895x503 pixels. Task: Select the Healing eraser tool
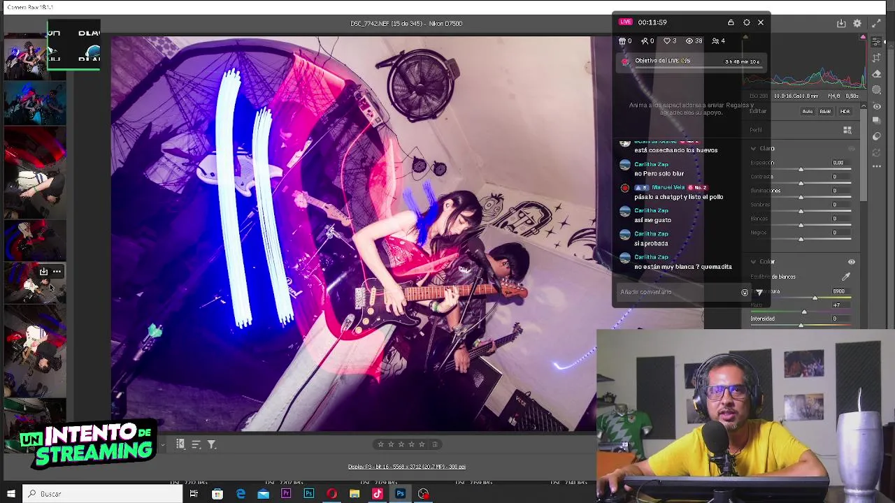(x=877, y=74)
